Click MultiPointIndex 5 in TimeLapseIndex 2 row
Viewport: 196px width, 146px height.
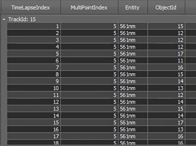[89, 33]
